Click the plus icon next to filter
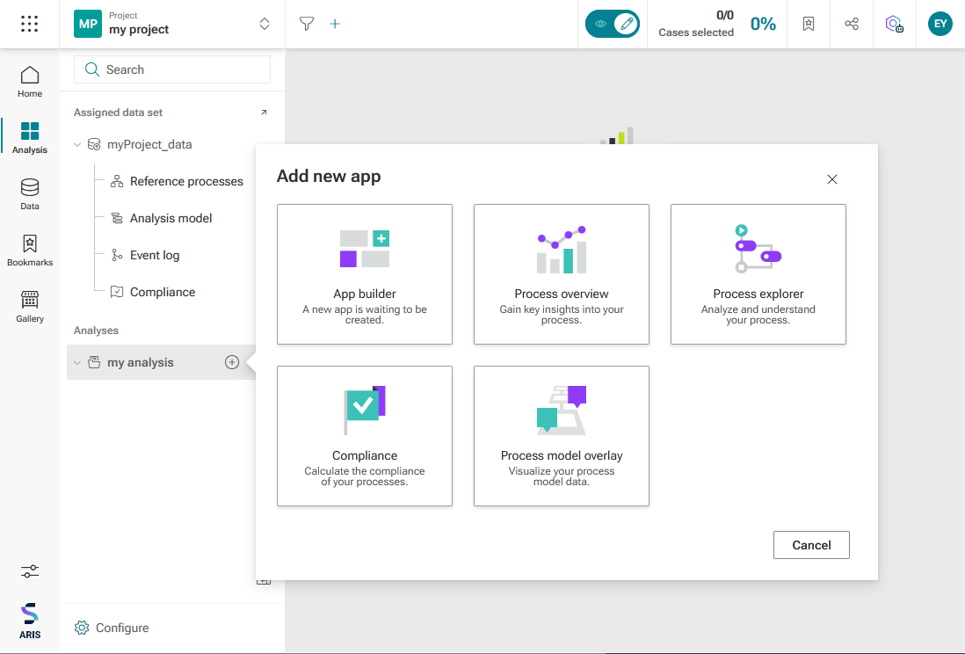Image resolution: width=965 pixels, height=654 pixels. pyautogui.click(x=335, y=24)
